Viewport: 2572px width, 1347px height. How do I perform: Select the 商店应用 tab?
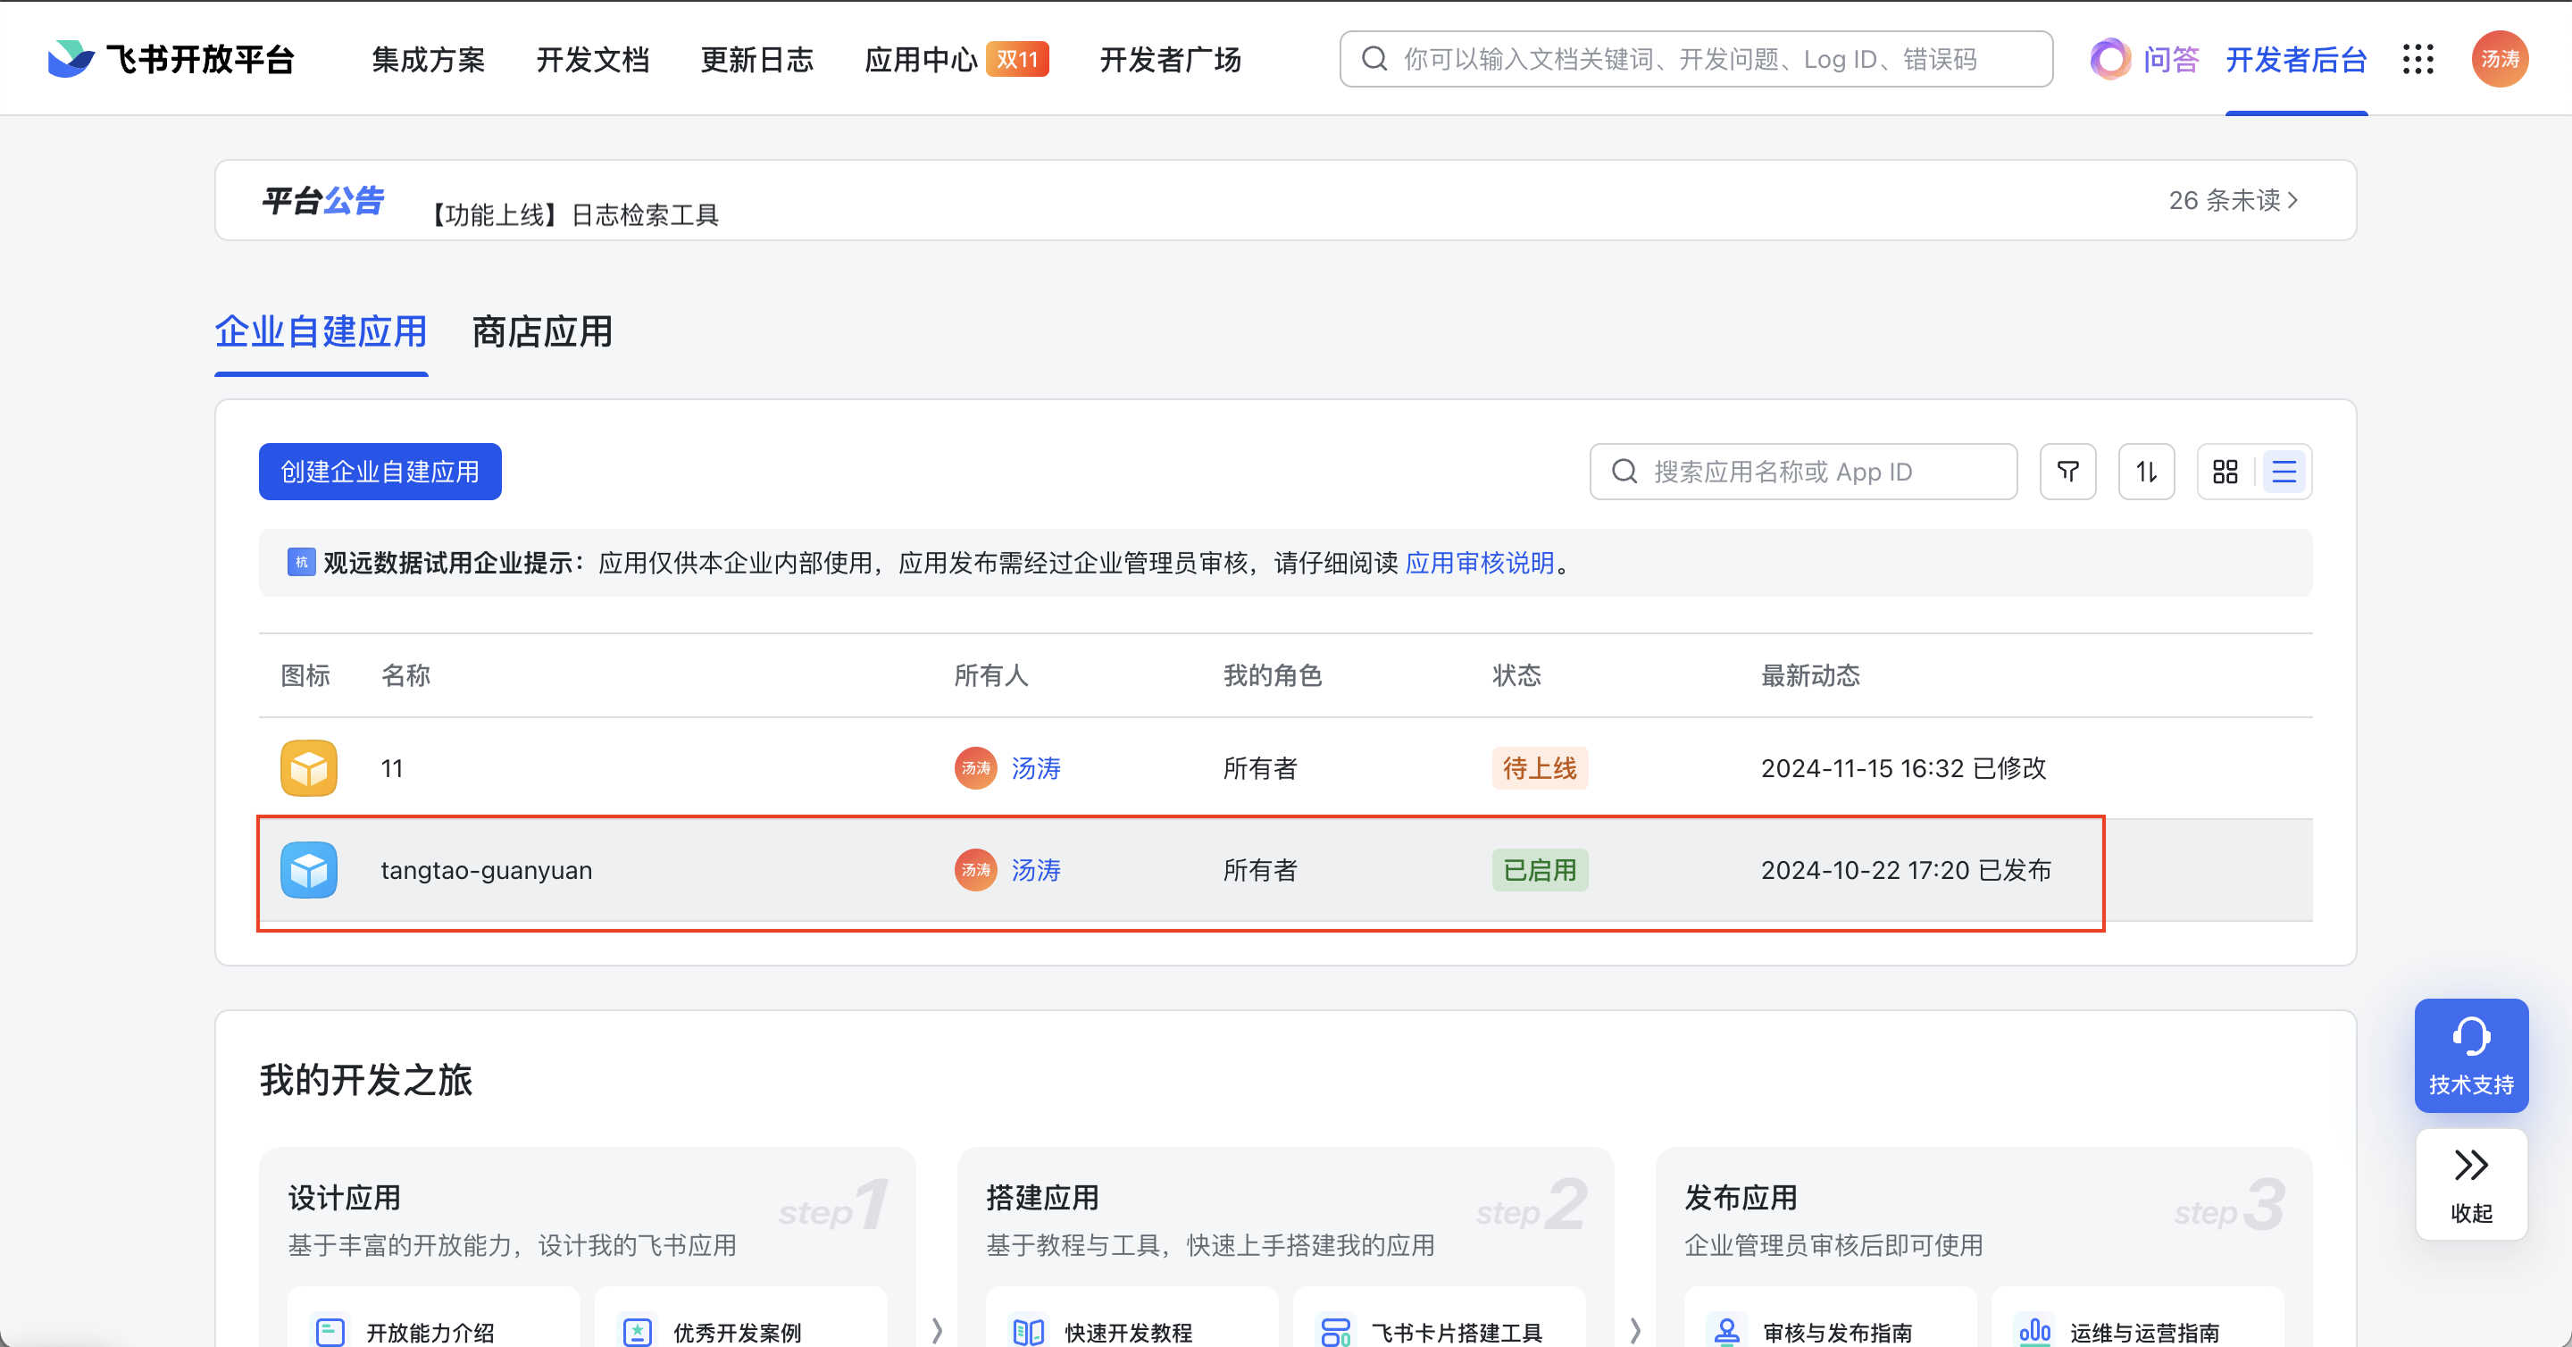(542, 331)
